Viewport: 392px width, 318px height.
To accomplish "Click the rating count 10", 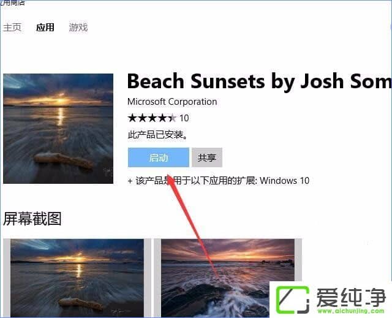I will pos(184,118).
